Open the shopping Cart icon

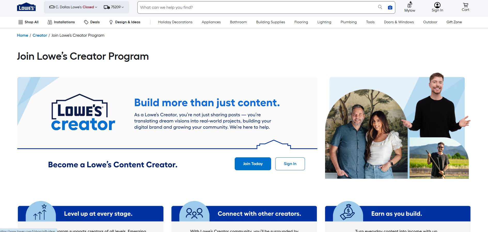click(x=465, y=5)
